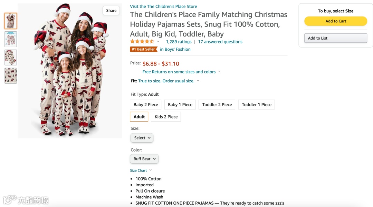Choose the Toddler 1 Piece fit type
Image resolution: width=373 pixels, height=207 pixels.
click(256, 105)
